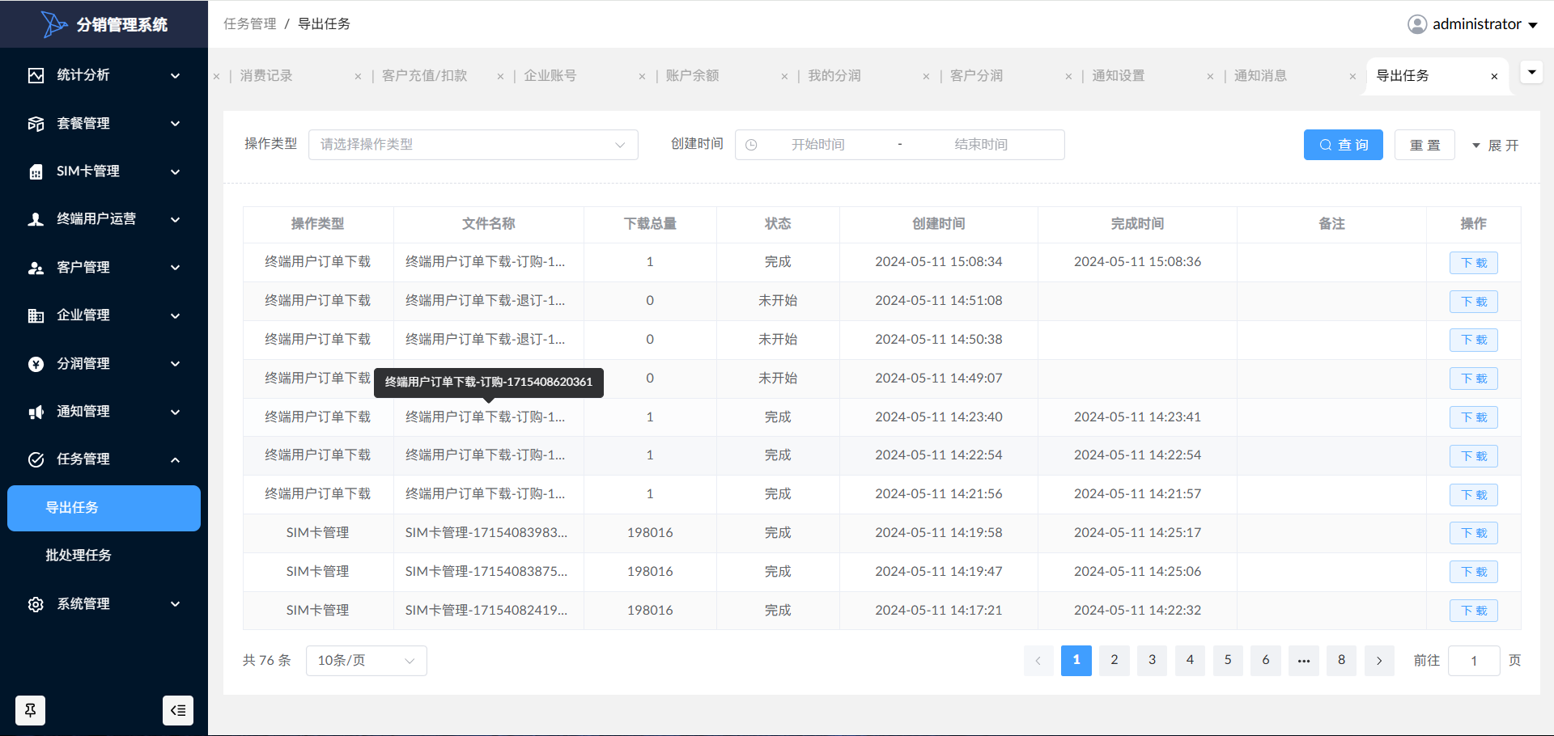Image resolution: width=1554 pixels, height=736 pixels.
Task: Click the 共 76 条 total count
Action: (x=266, y=661)
